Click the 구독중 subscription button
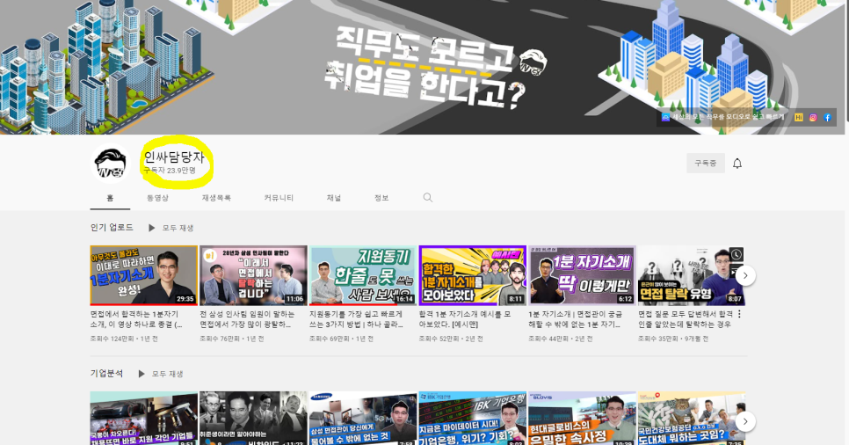The height and width of the screenshot is (445, 849). click(706, 164)
